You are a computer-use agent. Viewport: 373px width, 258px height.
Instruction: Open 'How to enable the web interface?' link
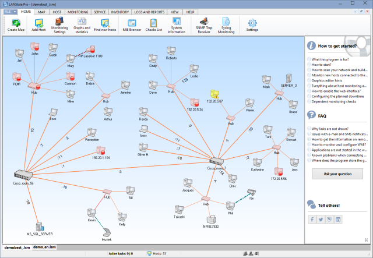pyautogui.click(x=336, y=91)
